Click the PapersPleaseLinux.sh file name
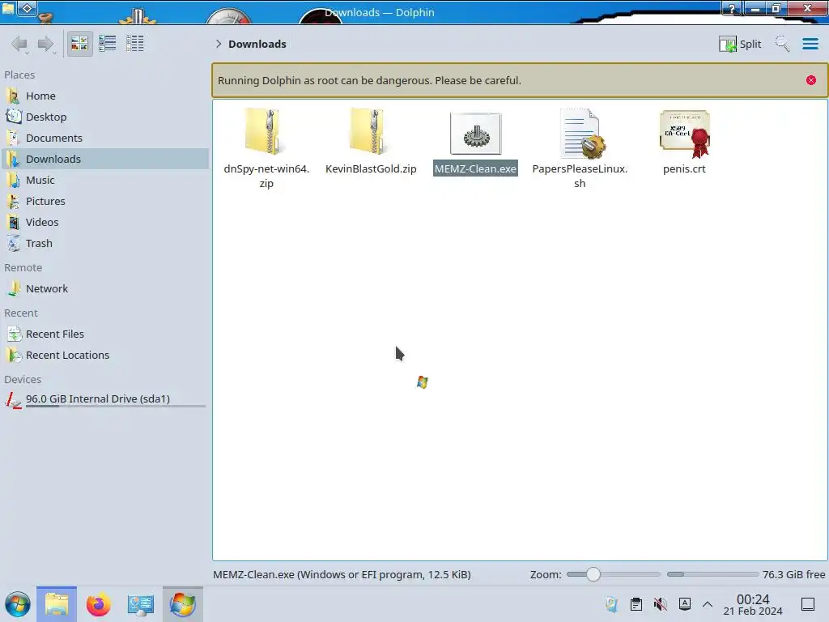 (580, 176)
